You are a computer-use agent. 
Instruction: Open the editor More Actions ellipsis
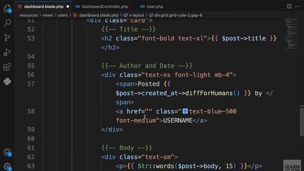point(297,6)
